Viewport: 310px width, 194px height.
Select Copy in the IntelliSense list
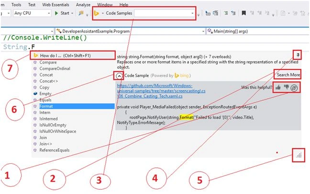pyautogui.click(x=44, y=88)
